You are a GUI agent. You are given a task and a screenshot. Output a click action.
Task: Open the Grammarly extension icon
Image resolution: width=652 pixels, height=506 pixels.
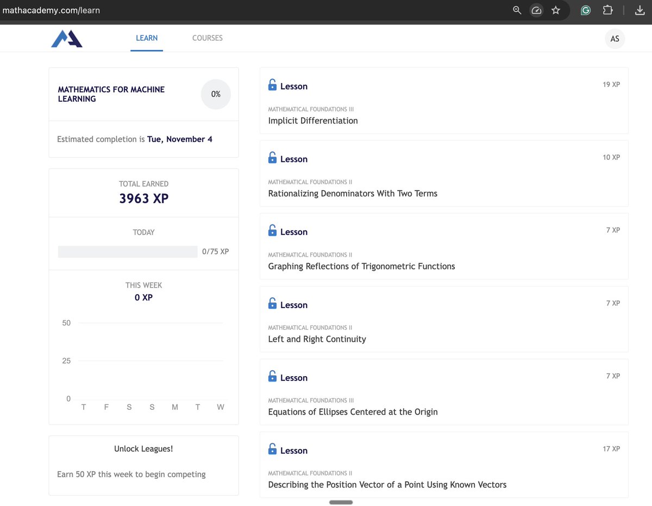click(x=586, y=10)
